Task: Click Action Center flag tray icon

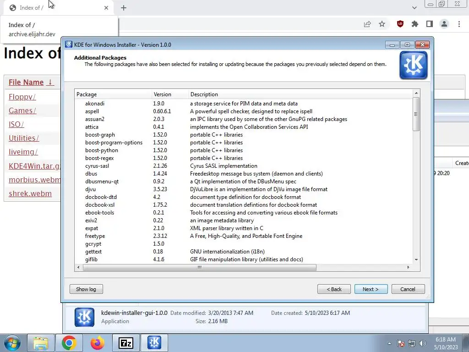Action: pyautogui.click(x=401, y=343)
